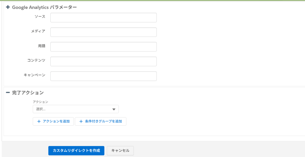
Task: Click the plus icon in アクションを追加
Action: [x=38, y=121]
